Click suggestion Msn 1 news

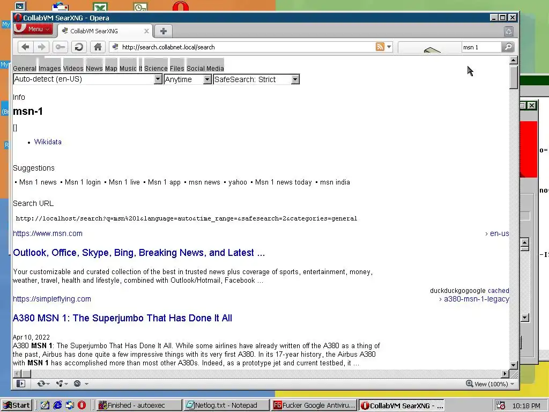(x=38, y=182)
